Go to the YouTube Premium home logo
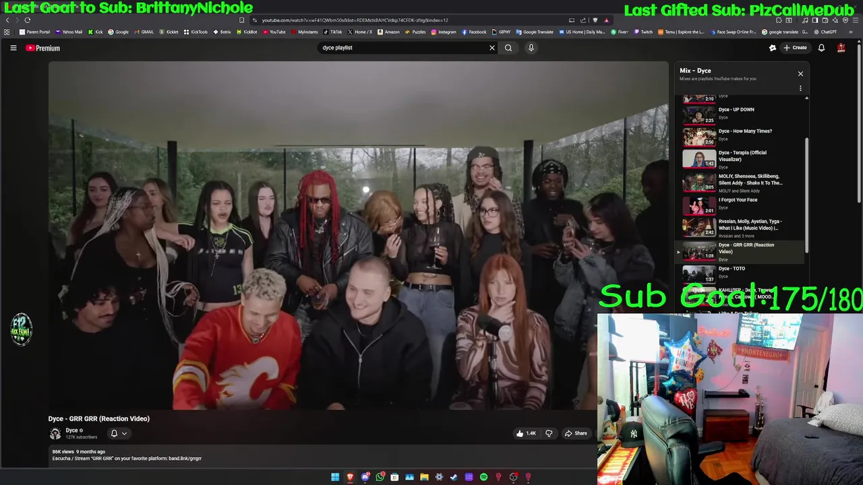 tap(43, 48)
